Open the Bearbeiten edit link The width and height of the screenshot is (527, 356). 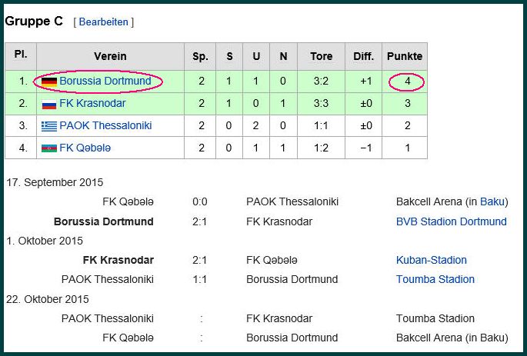click(x=104, y=22)
